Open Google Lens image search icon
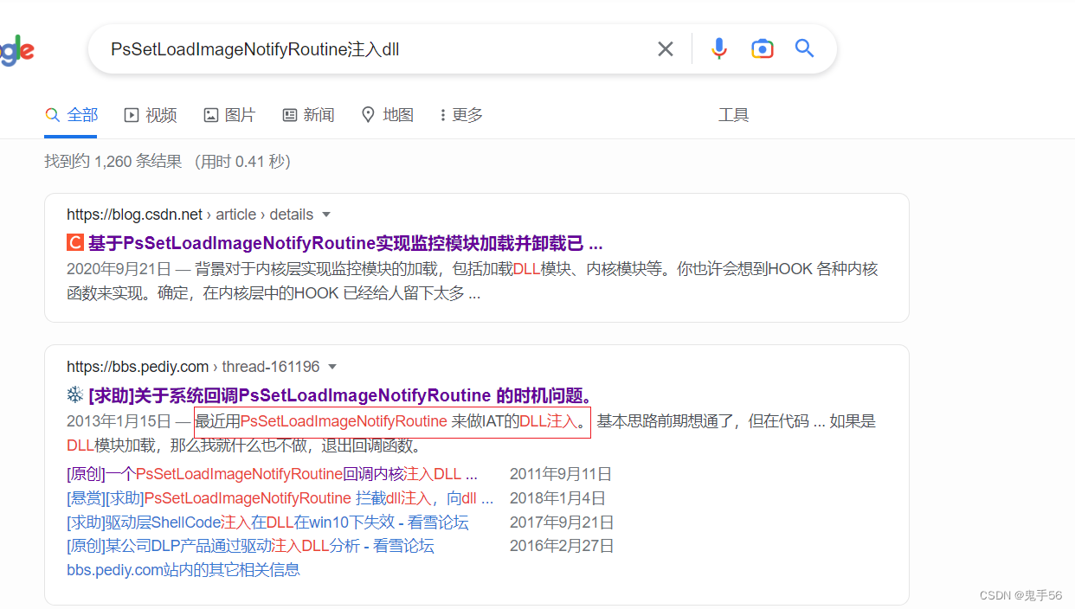Viewport: 1075px width, 609px height. point(762,48)
